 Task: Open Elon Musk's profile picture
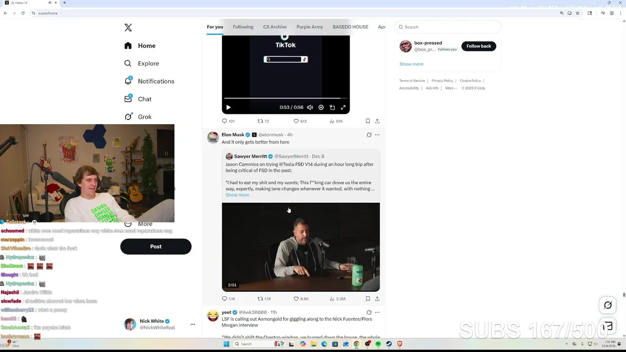(213, 137)
